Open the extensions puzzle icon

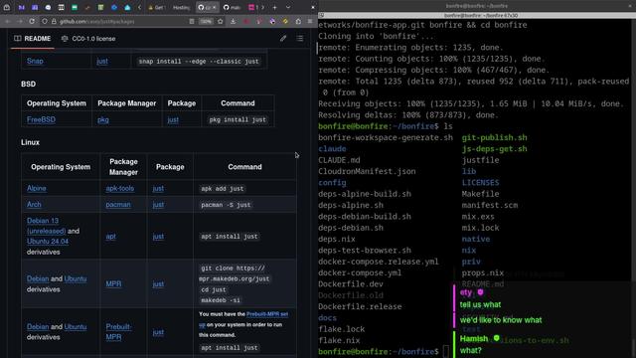point(298,21)
